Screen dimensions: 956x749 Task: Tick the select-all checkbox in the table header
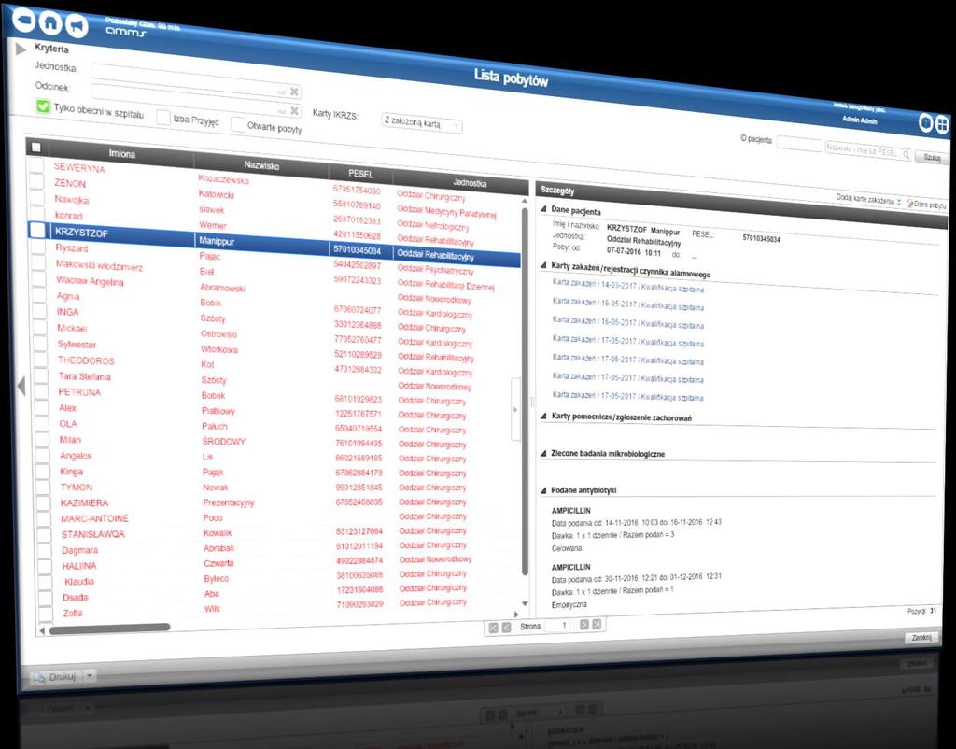[36, 147]
